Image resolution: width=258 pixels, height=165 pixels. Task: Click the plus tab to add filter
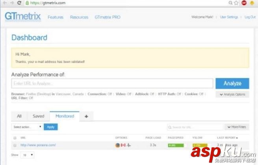[86, 116]
